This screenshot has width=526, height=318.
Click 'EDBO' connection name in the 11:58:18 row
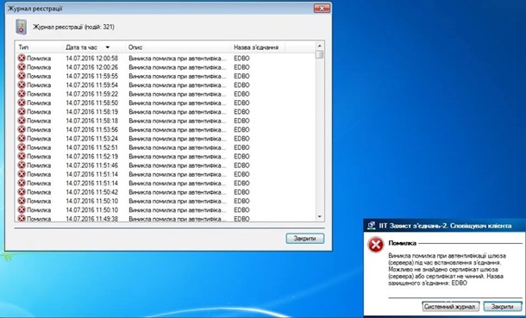click(241, 121)
